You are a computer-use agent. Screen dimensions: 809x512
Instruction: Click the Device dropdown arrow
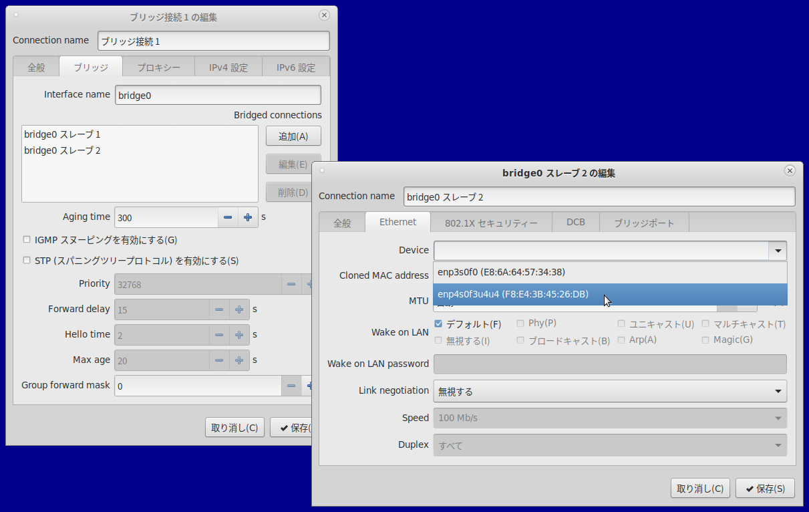[778, 251]
